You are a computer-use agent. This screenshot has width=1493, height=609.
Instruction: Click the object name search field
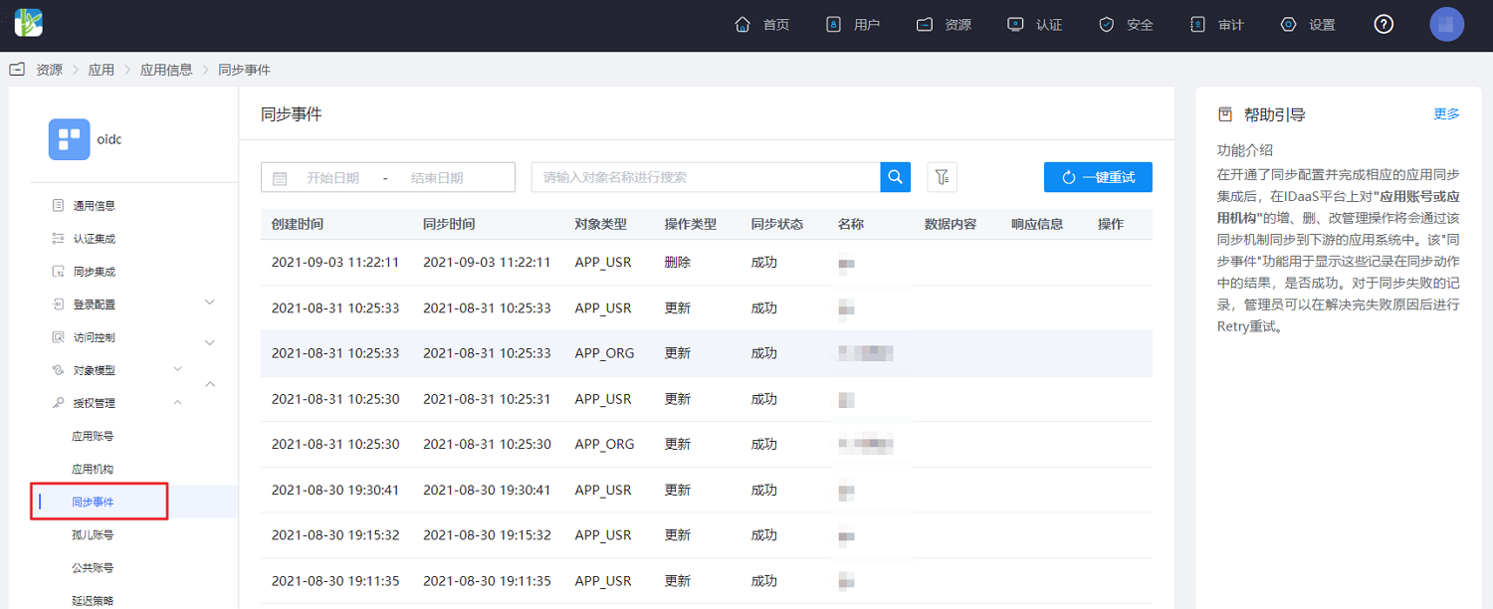coord(706,177)
